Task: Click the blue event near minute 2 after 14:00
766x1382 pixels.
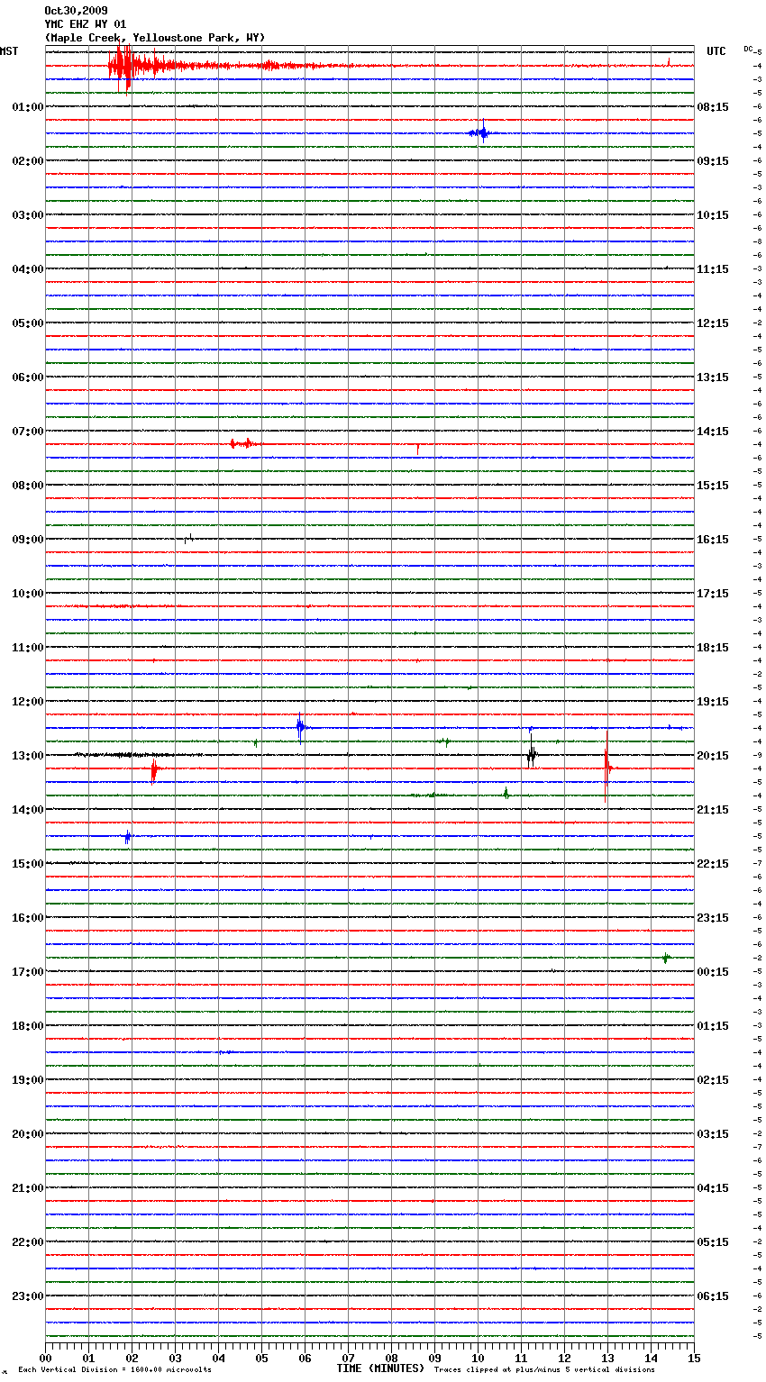Action: (128, 837)
